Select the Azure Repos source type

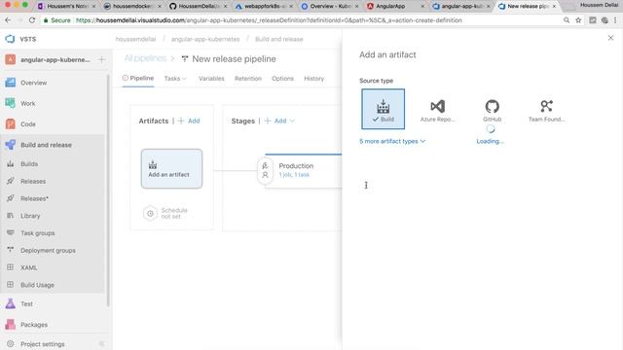(437, 110)
